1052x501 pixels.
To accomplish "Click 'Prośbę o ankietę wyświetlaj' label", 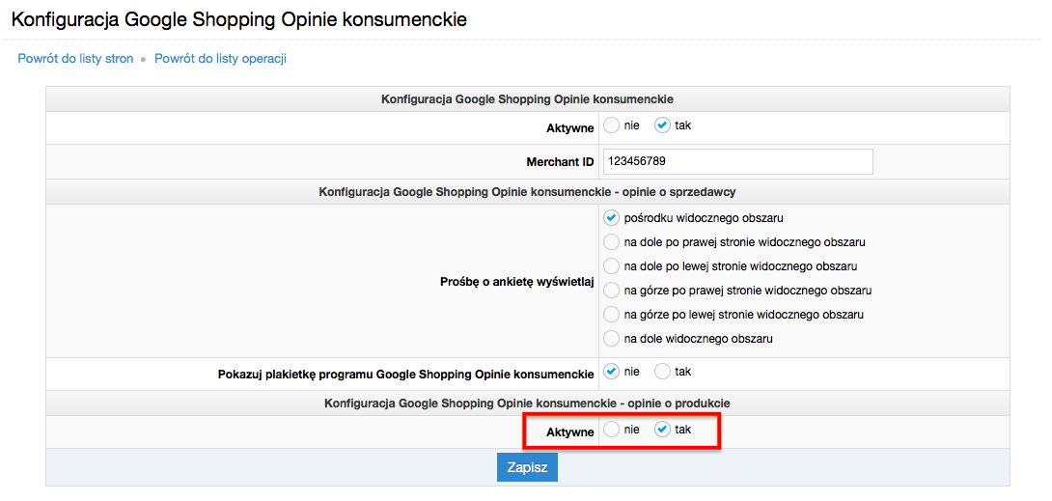I will 516,283.
